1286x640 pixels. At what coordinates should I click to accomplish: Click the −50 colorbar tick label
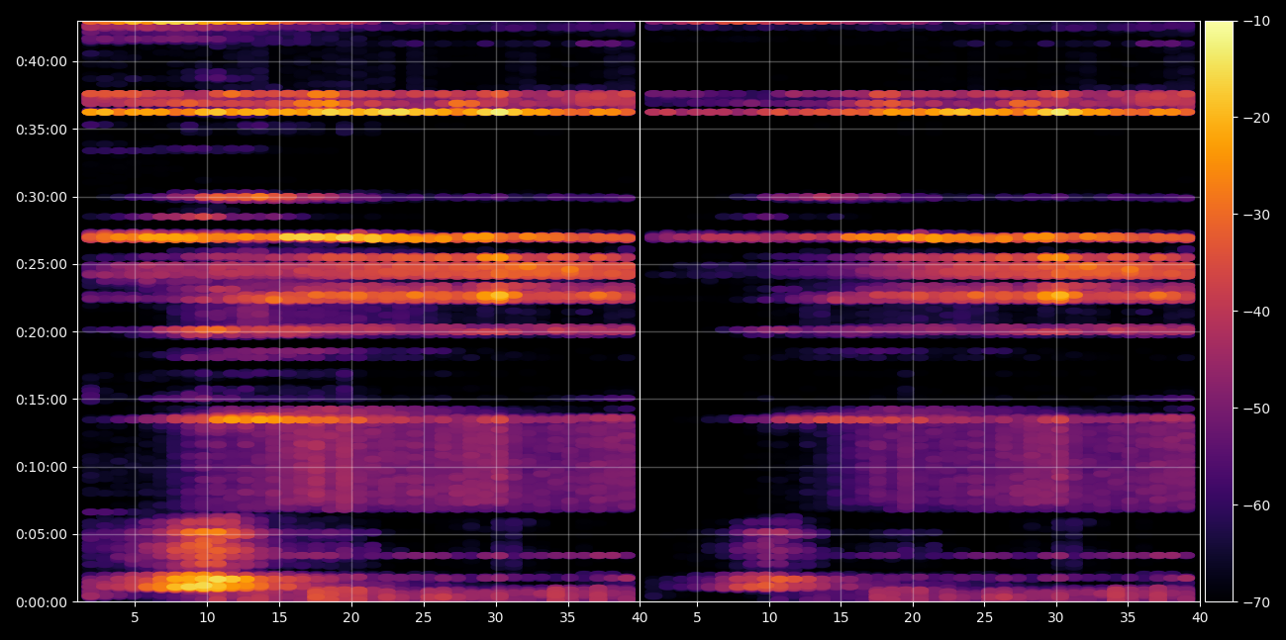pos(1256,409)
